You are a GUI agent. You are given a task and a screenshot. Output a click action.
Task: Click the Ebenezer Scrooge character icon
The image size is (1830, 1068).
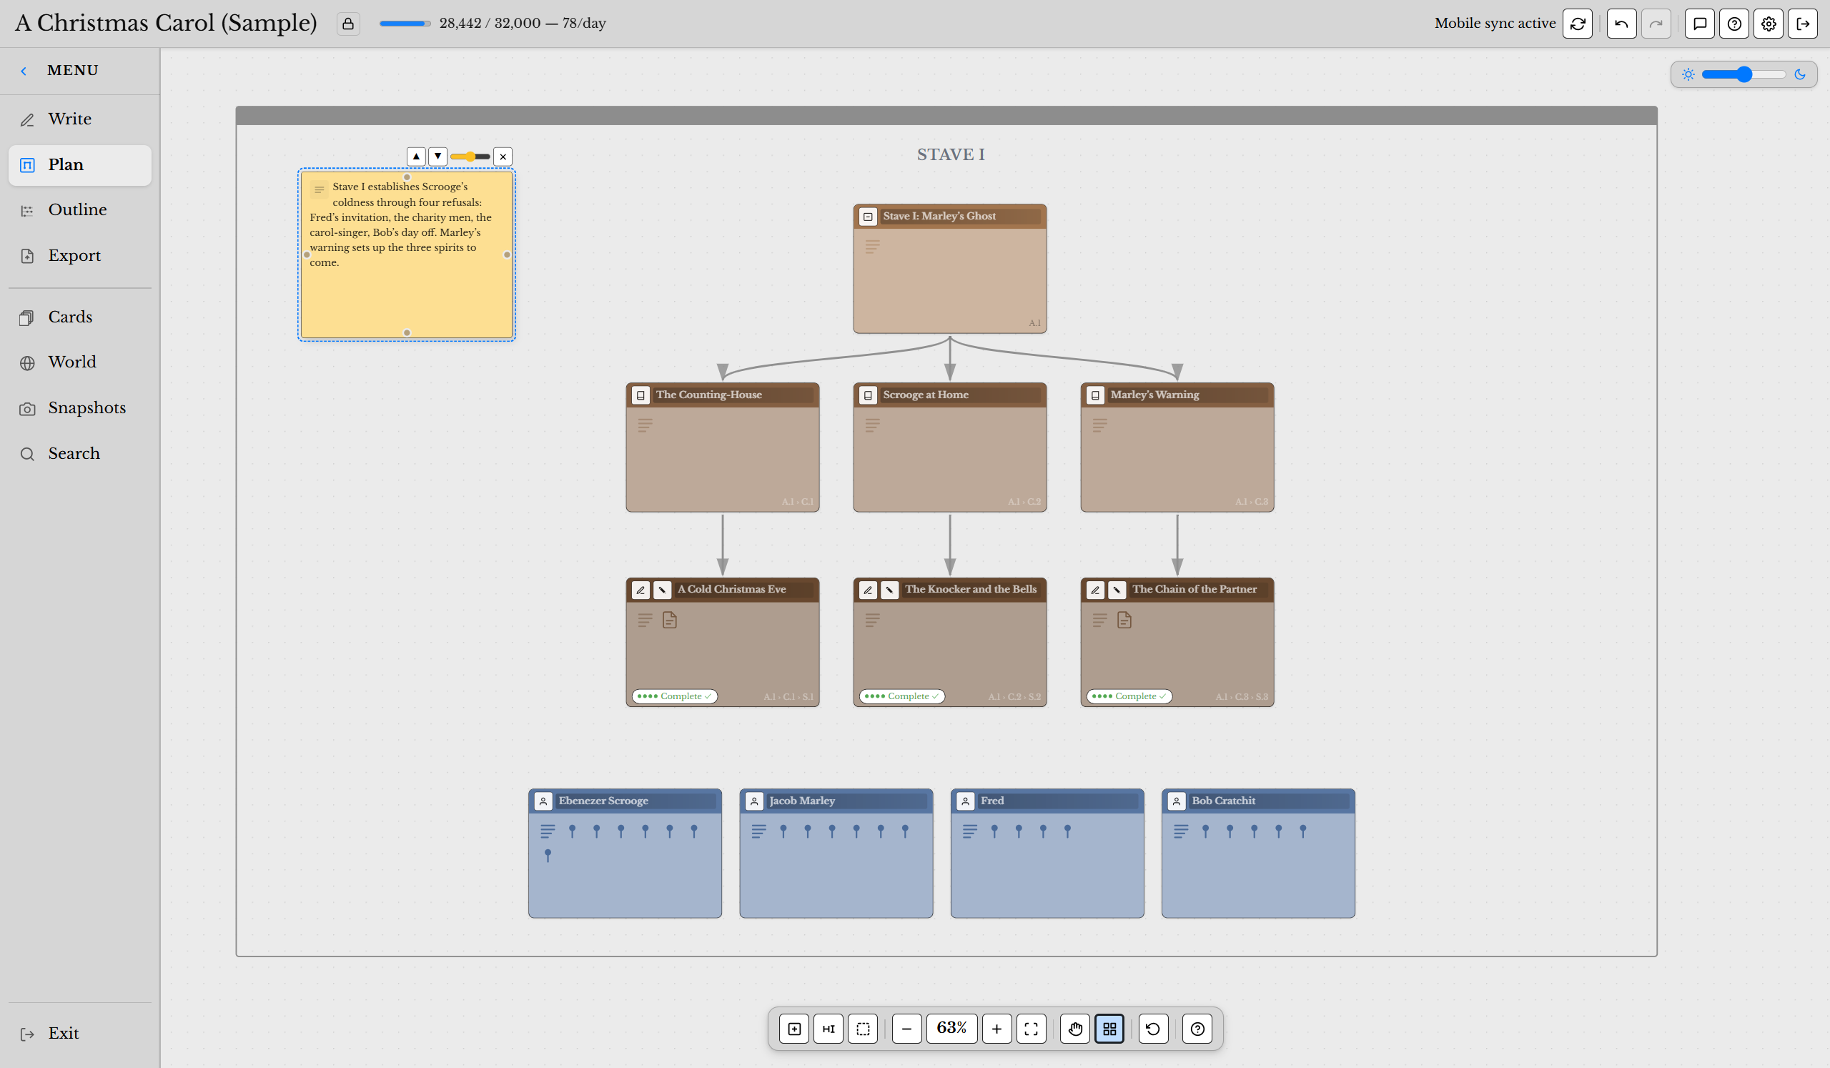click(543, 801)
